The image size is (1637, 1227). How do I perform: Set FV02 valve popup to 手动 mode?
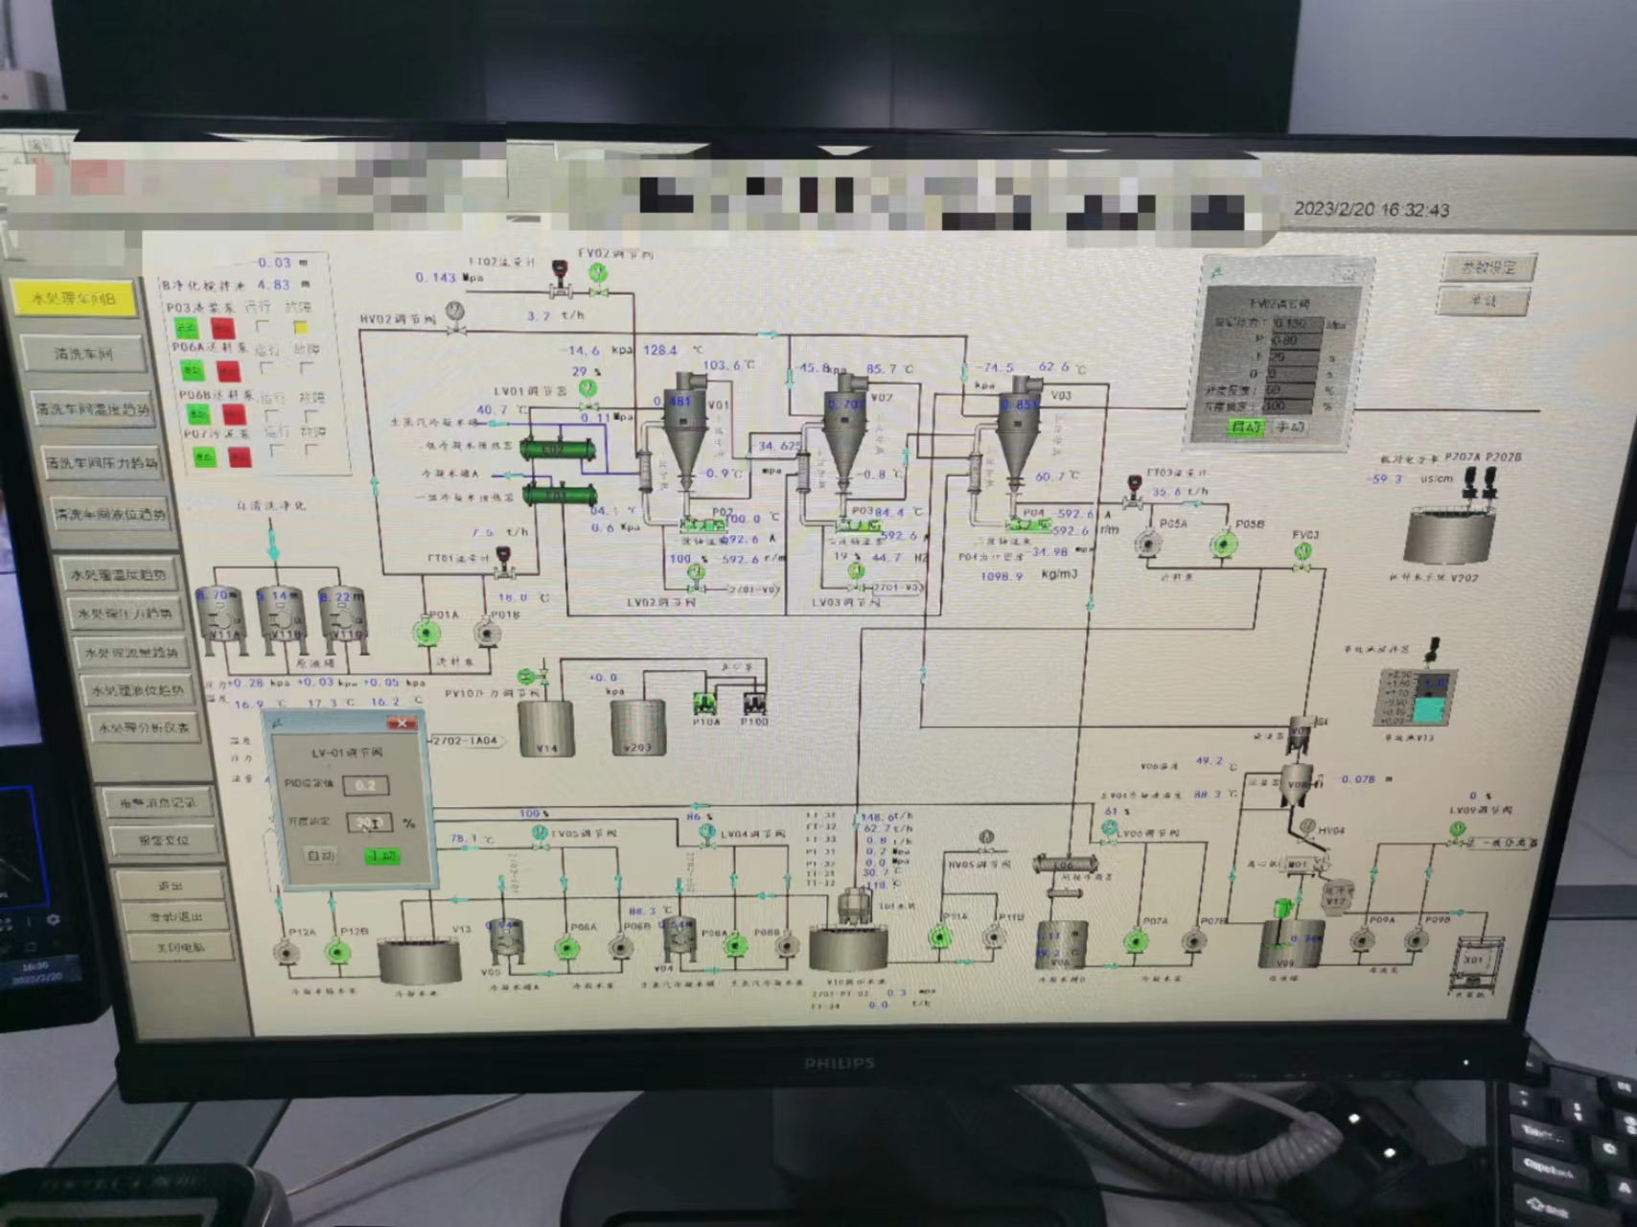click(x=1290, y=428)
